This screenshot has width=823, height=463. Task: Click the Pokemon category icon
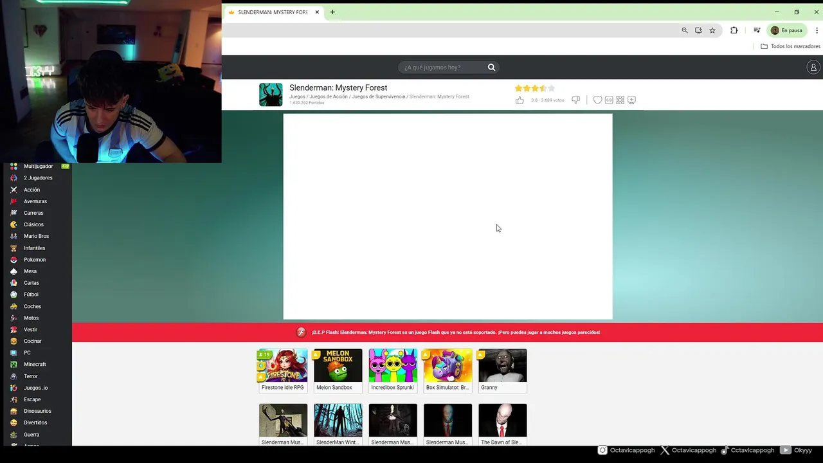click(x=14, y=260)
